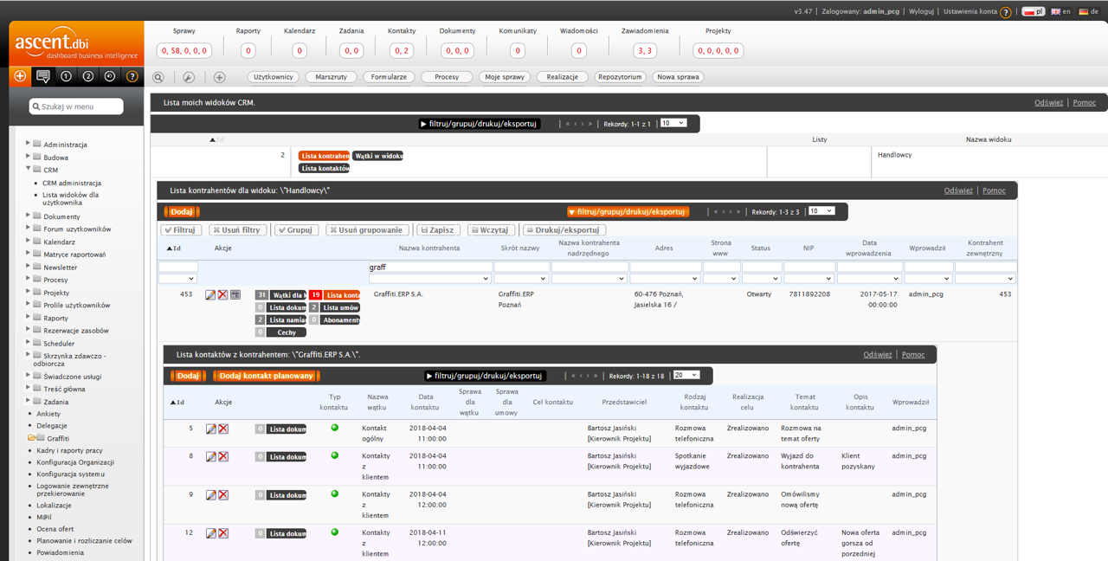The width and height of the screenshot is (1108, 561).
Task: Open the records-per-page dropdown showing 20
Action: tap(686, 375)
